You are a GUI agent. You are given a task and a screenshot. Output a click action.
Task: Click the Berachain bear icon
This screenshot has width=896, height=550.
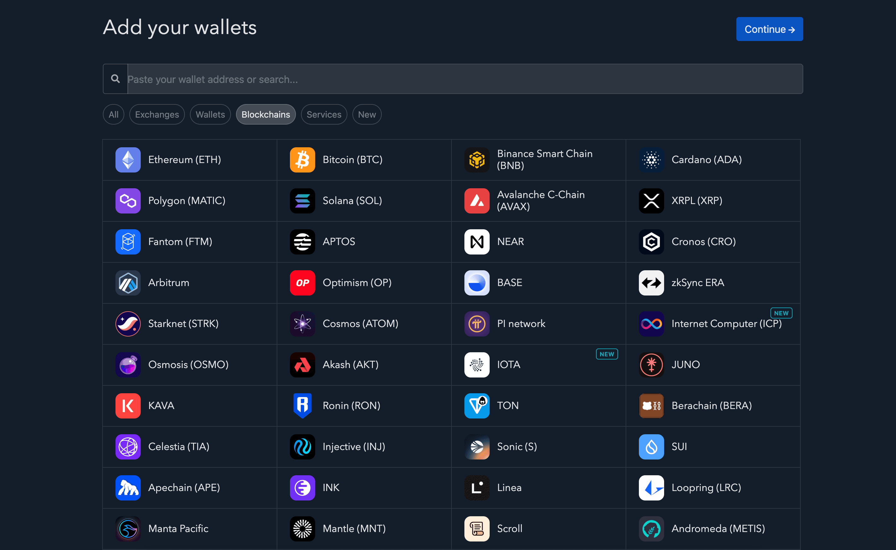pos(651,406)
